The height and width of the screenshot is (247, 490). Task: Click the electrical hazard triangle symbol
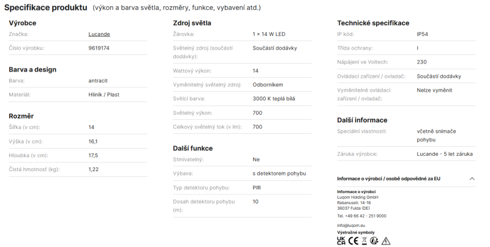386,241
